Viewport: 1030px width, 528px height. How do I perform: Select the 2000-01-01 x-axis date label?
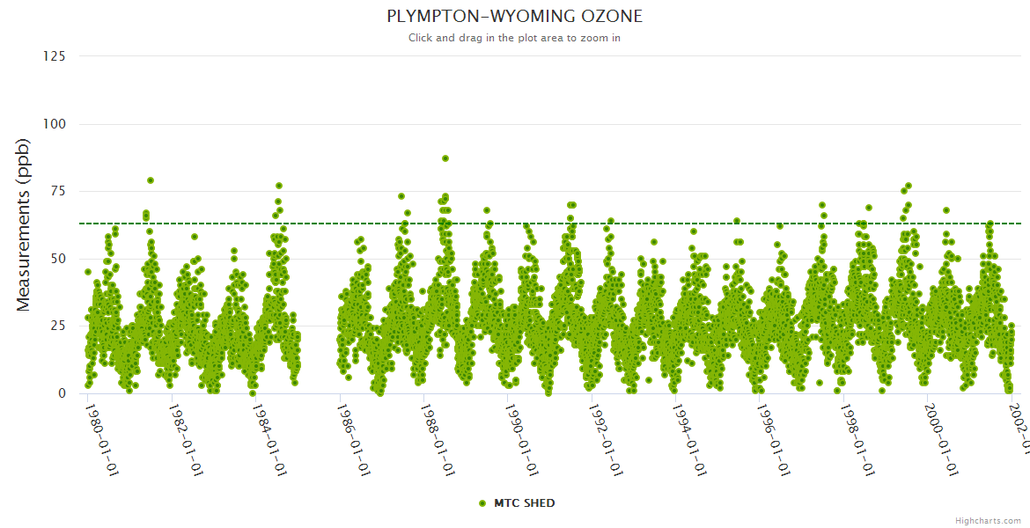(x=941, y=440)
